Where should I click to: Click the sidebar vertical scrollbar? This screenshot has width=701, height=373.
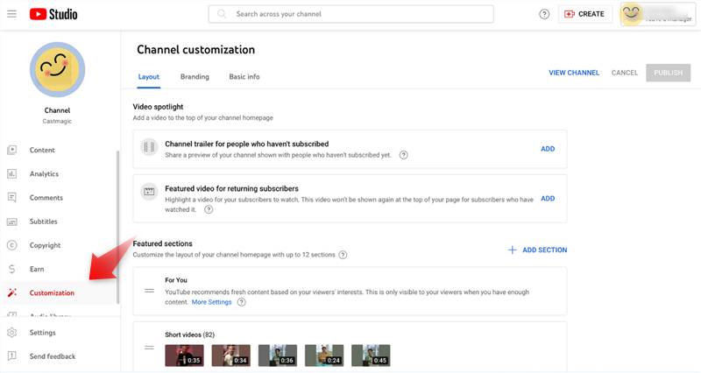118,227
